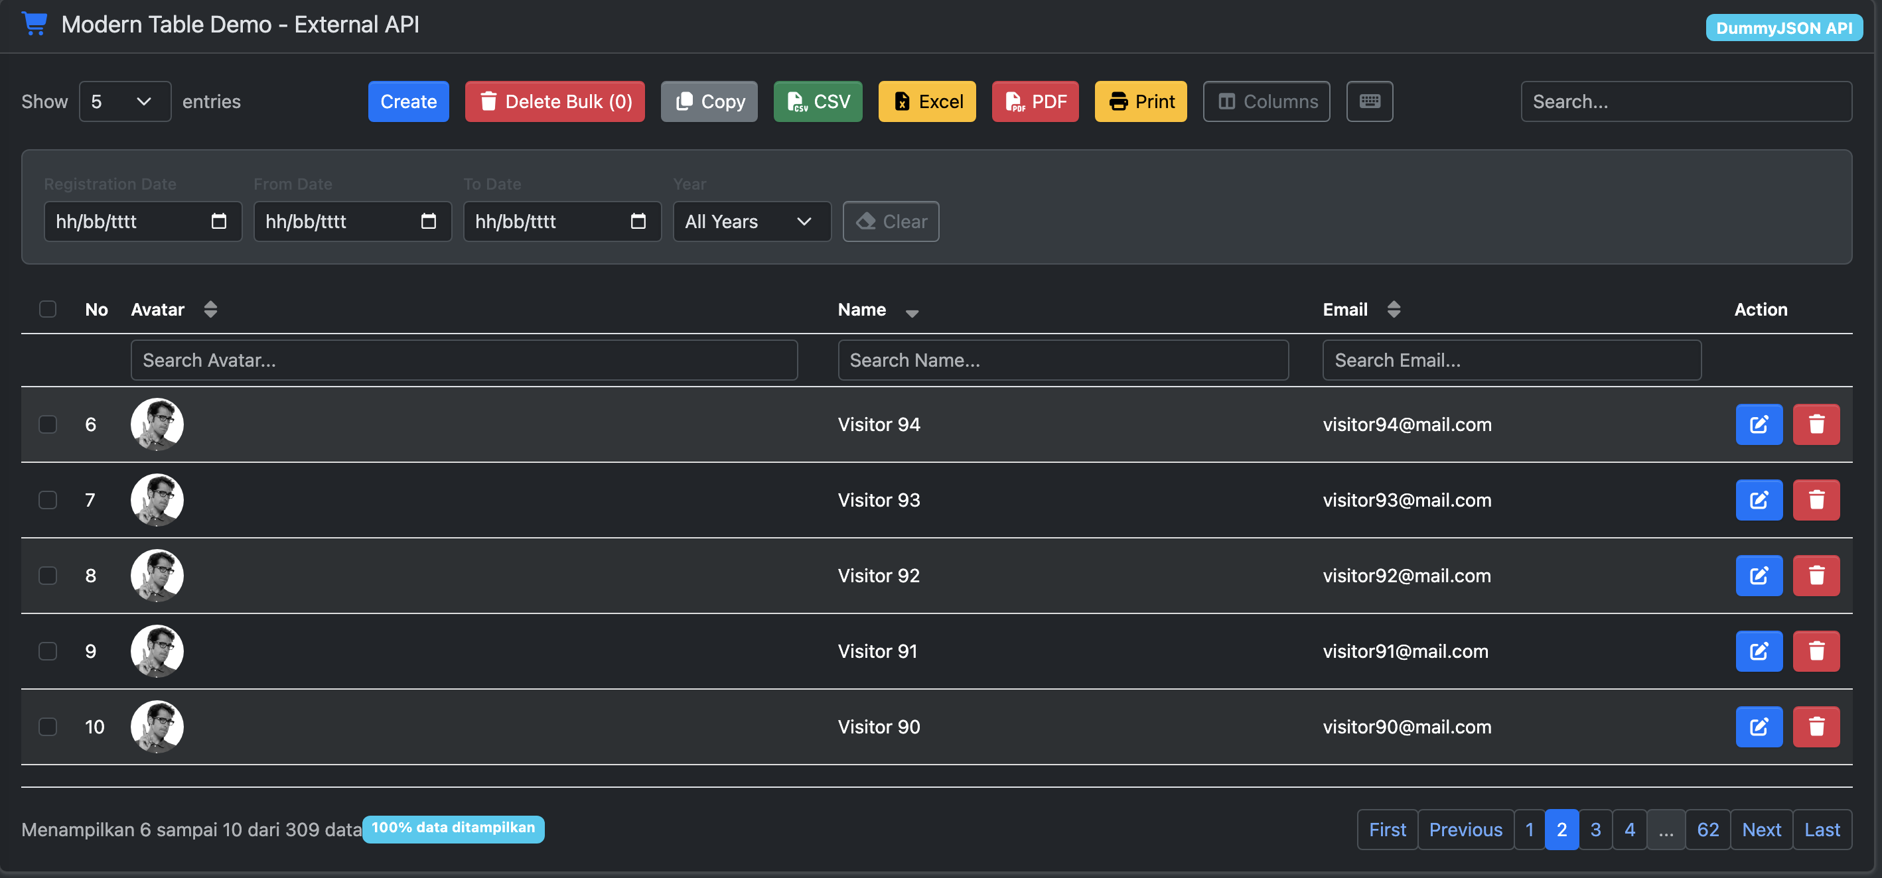Jump to page 62

1707,829
